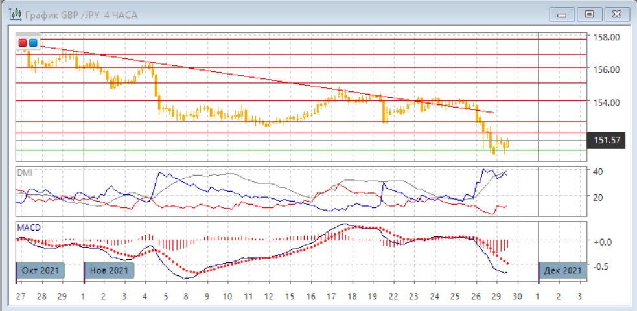The image size is (637, 311).
Task: Click the blue square chart button
Action: click(33, 43)
